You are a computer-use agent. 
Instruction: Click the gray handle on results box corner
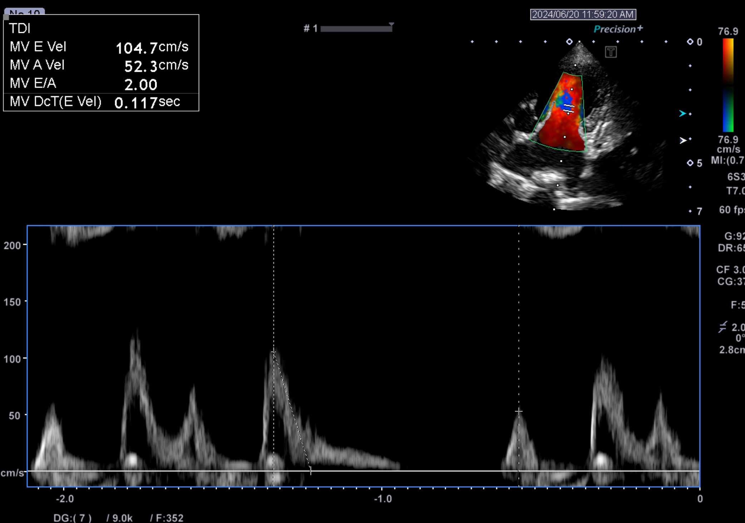(x=6, y=17)
